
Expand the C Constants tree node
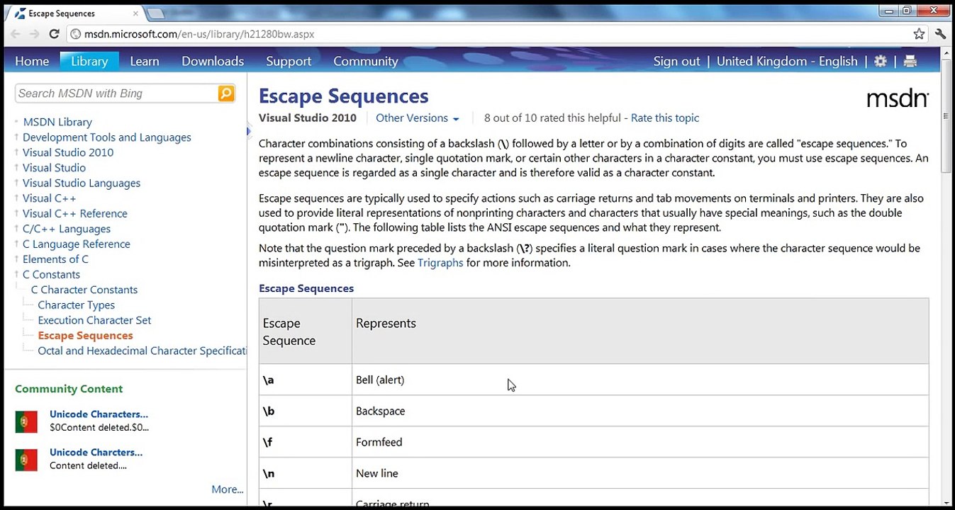coord(16,274)
